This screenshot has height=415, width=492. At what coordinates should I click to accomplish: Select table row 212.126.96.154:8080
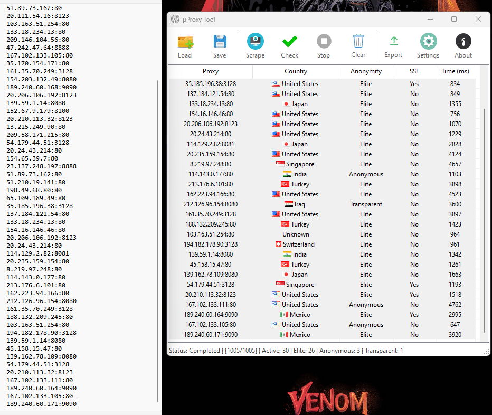(322, 204)
